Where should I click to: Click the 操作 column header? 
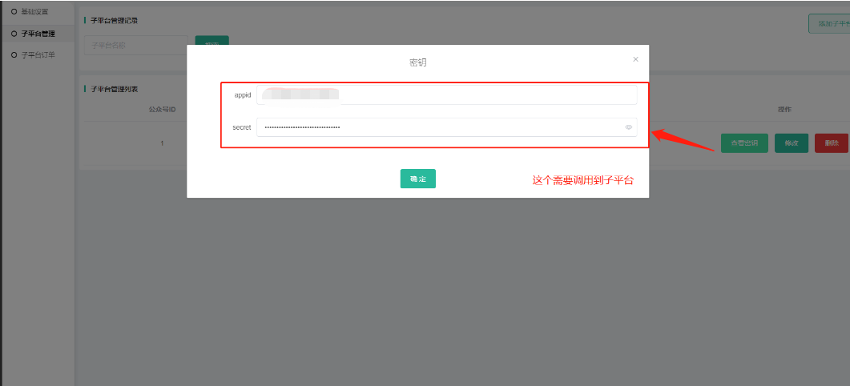[784, 110]
